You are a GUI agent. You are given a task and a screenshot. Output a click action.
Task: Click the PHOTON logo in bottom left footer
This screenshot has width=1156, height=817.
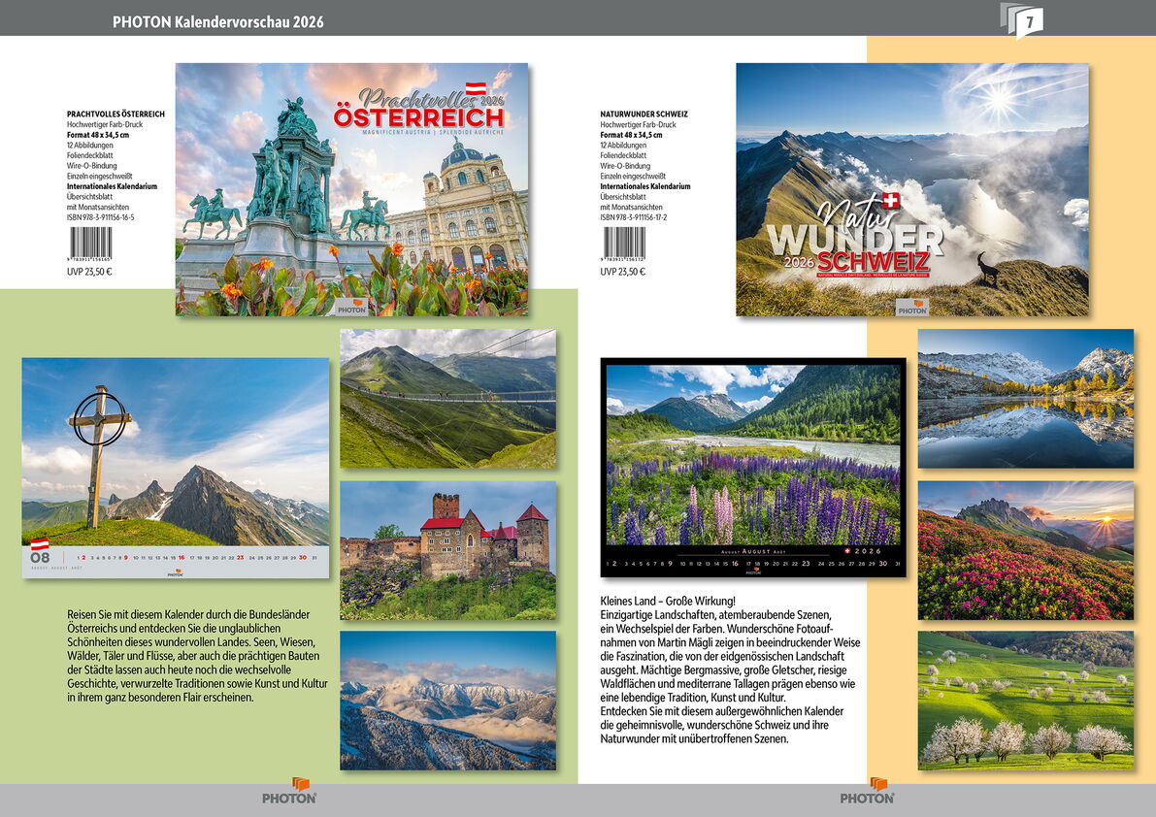point(289,792)
